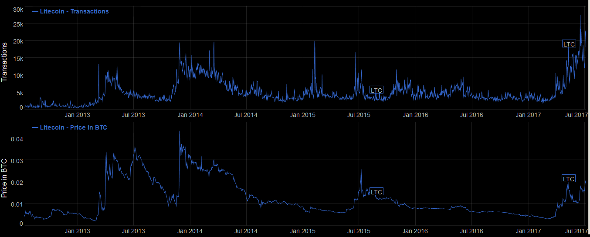Click Jan 2016 under the Transactions chart
Screen dimensions: 590x237
(x=415, y=115)
